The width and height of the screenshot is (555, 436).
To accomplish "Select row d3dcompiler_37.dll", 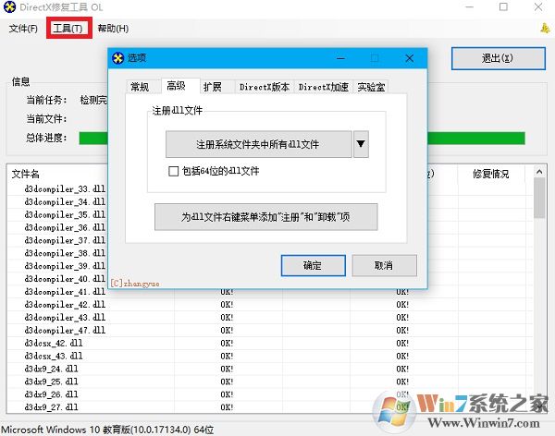I will (x=65, y=240).
